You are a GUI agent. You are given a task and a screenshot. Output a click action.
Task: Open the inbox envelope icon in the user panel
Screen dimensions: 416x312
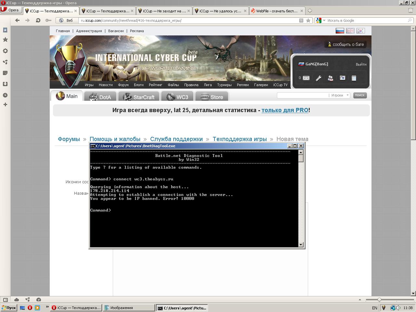(306, 78)
